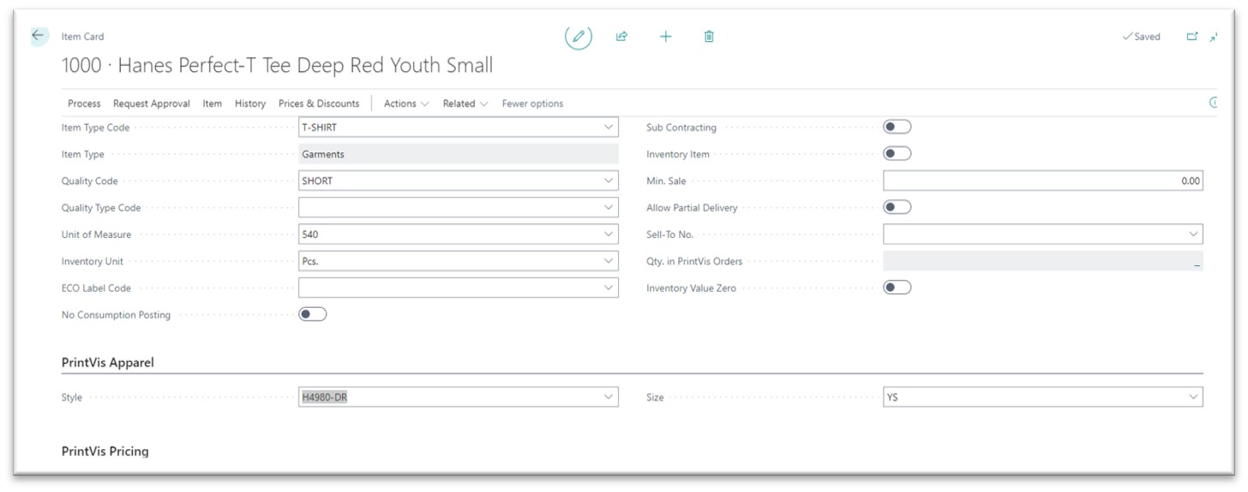The height and width of the screenshot is (492, 1248).
Task: Click the collapse page arrows icon
Action: tap(1214, 37)
